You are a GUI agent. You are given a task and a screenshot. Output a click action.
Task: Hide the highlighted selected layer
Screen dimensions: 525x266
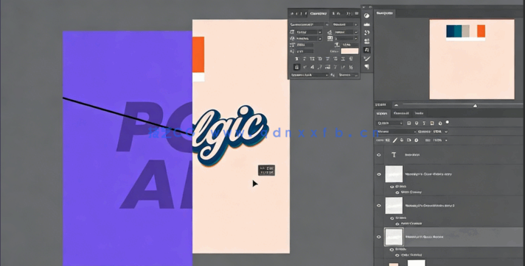click(x=379, y=237)
